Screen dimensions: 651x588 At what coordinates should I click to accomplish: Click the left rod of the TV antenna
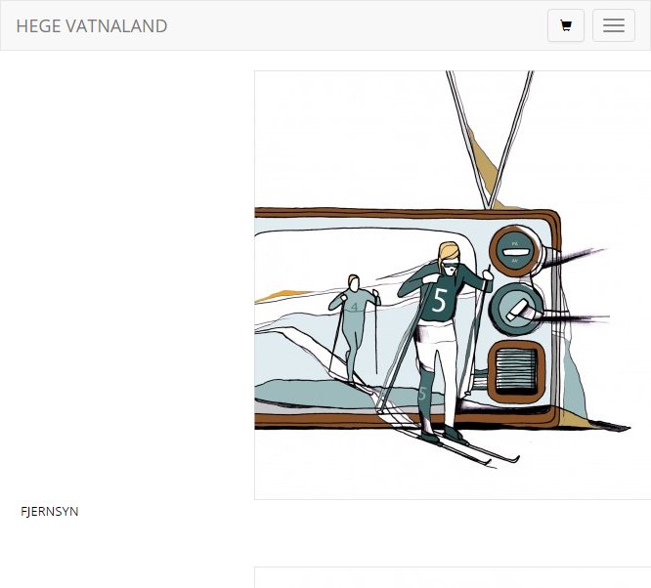point(466,139)
